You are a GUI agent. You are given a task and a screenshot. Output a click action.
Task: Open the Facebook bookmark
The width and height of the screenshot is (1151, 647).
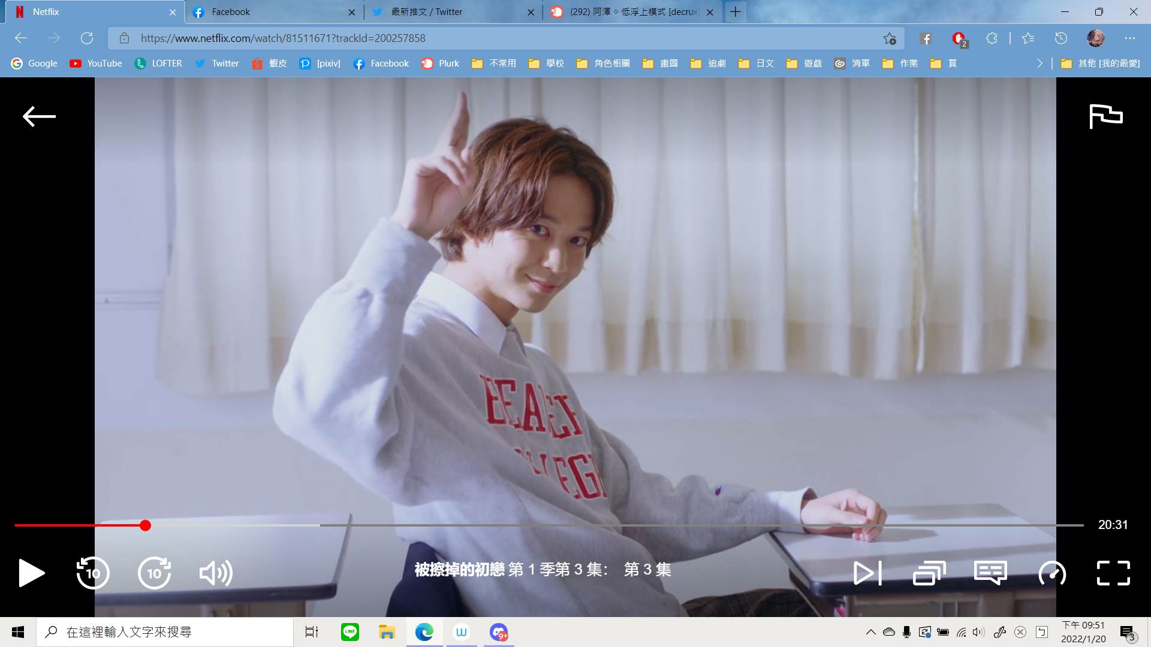[381, 64]
